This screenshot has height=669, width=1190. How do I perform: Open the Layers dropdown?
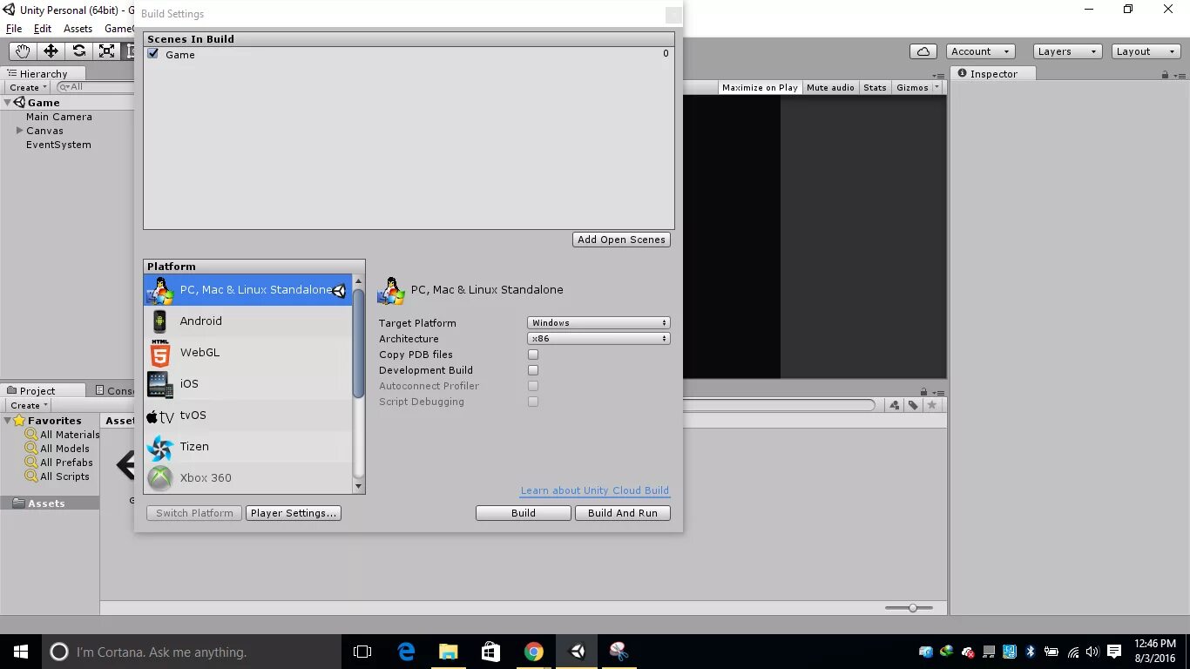(x=1068, y=51)
